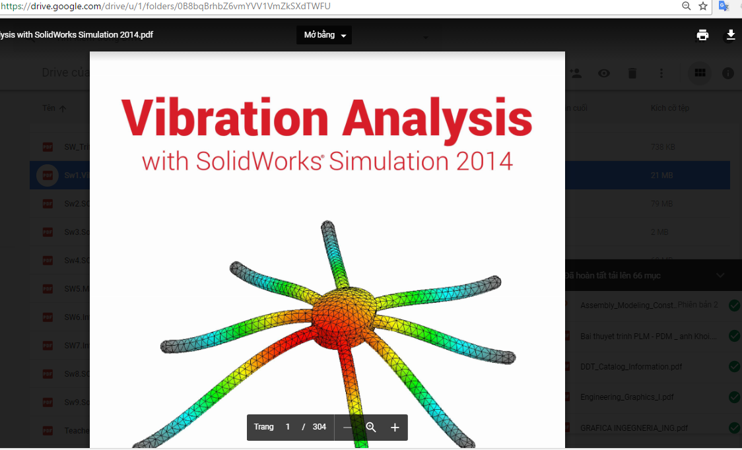This screenshot has height=450, width=742.
Task: Click the share add-person icon
Action: (576, 73)
